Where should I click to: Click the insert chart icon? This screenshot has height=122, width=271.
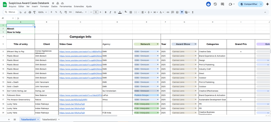[177, 12]
